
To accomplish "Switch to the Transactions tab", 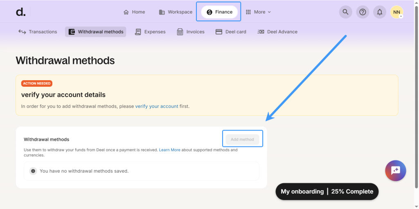I will (x=38, y=32).
